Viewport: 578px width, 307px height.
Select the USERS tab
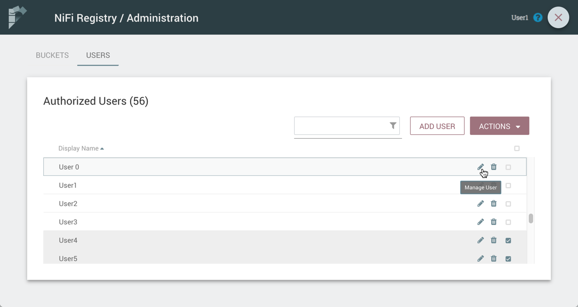[98, 56]
